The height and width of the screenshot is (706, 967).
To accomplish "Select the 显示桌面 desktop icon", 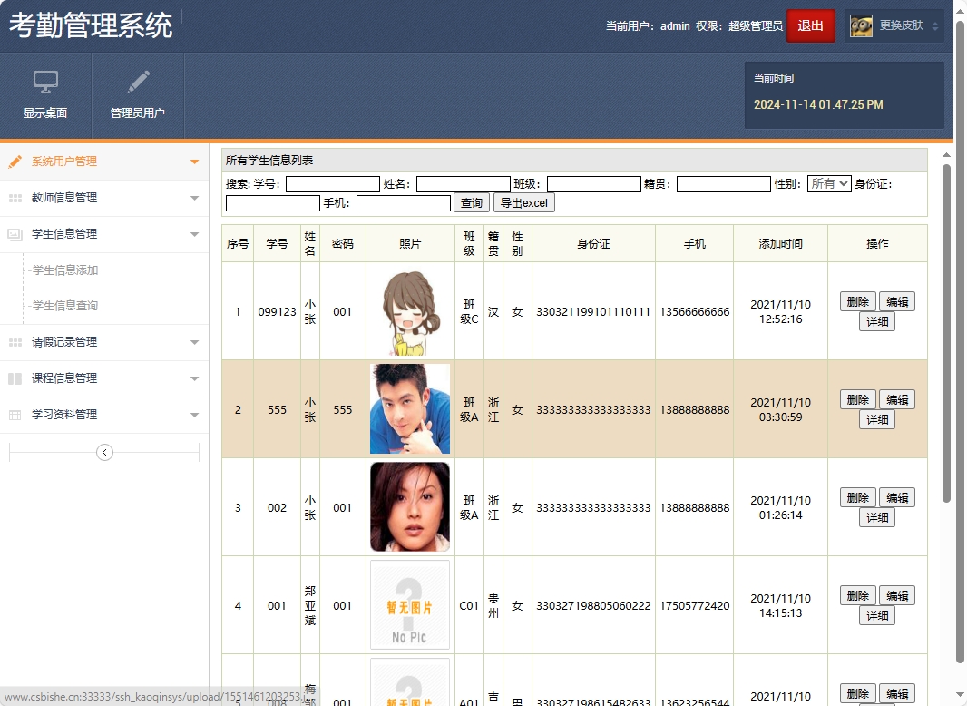I will 45,93.
